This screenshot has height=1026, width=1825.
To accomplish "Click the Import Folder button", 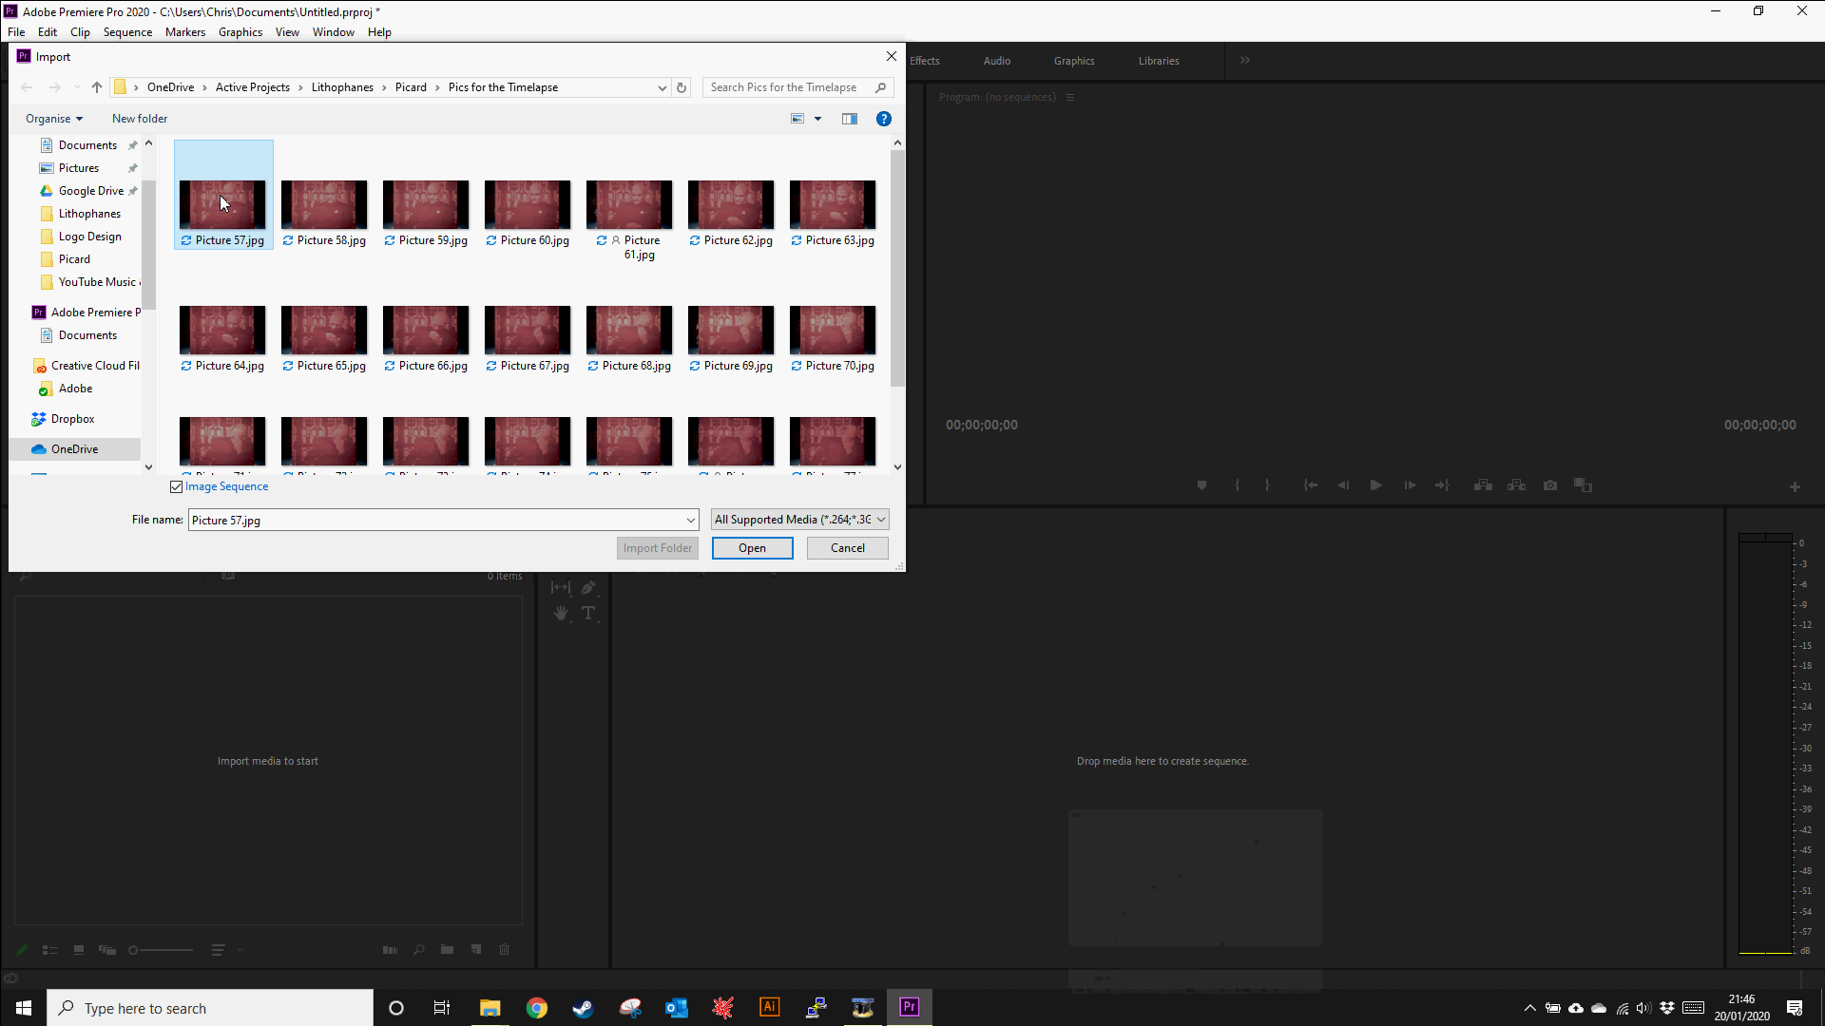I will click(657, 547).
